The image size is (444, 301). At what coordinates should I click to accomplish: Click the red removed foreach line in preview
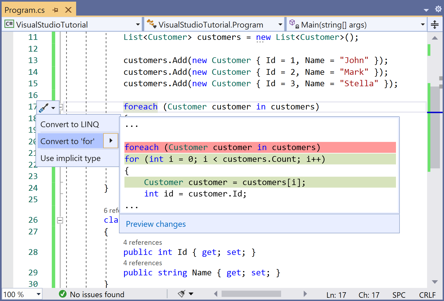coord(260,147)
